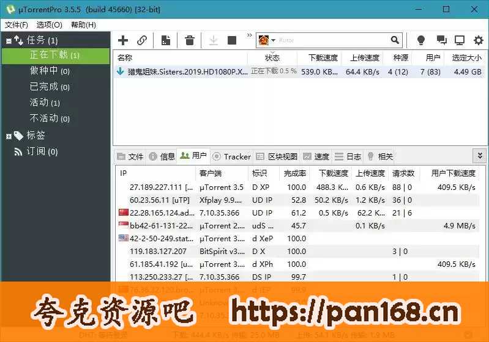Add torrent from URL link icon

click(142, 40)
